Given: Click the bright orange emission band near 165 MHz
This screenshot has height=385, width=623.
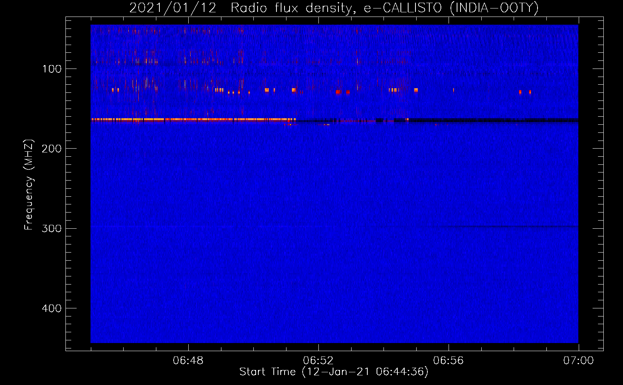Looking at the screenshot, I should (x=193, y=120).
